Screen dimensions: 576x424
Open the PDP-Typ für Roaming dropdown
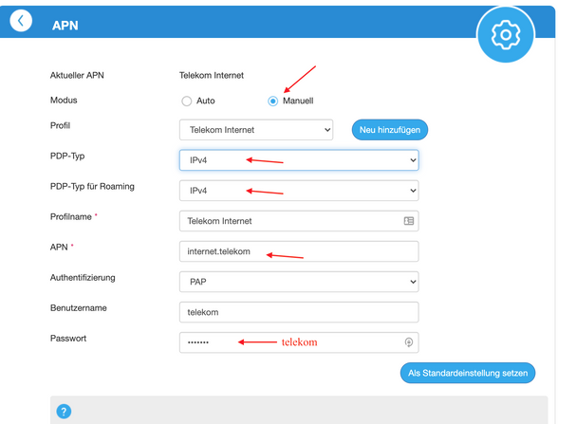pos(299,191)
